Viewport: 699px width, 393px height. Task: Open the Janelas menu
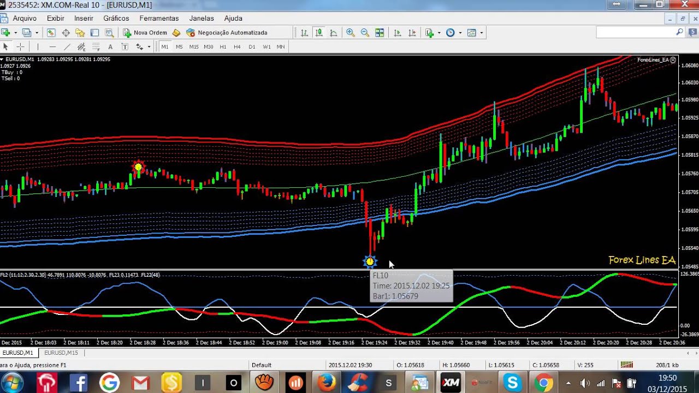[202, 18]
